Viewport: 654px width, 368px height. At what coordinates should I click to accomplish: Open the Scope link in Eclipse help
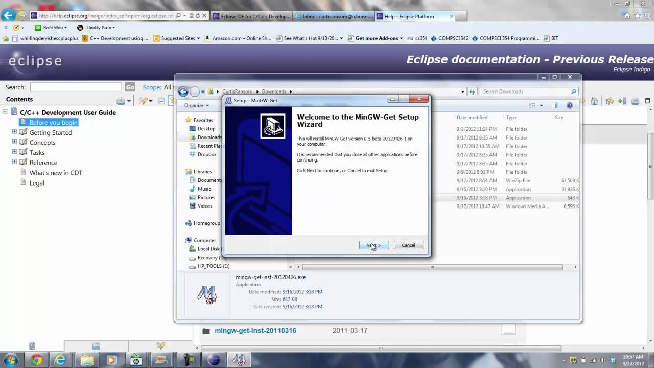coord(152,87)
